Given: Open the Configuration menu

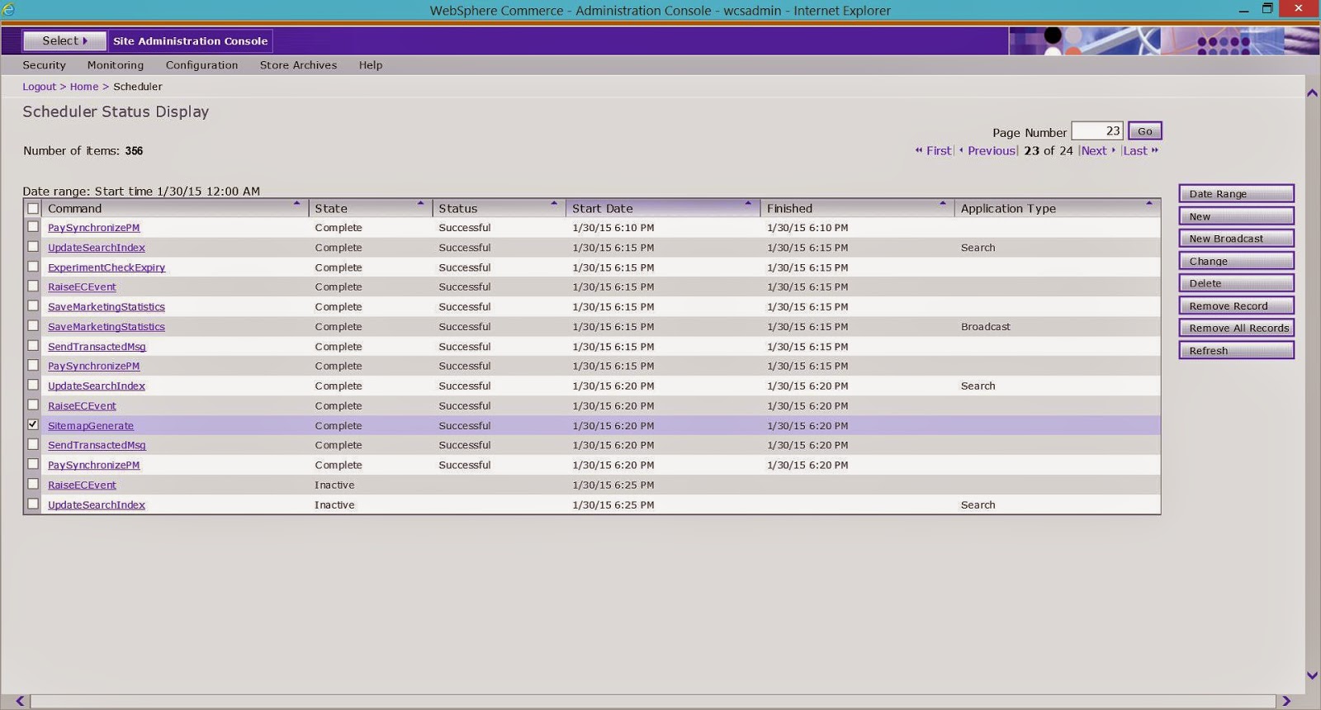Looking at the screenshot, I should tap(201, 65).
